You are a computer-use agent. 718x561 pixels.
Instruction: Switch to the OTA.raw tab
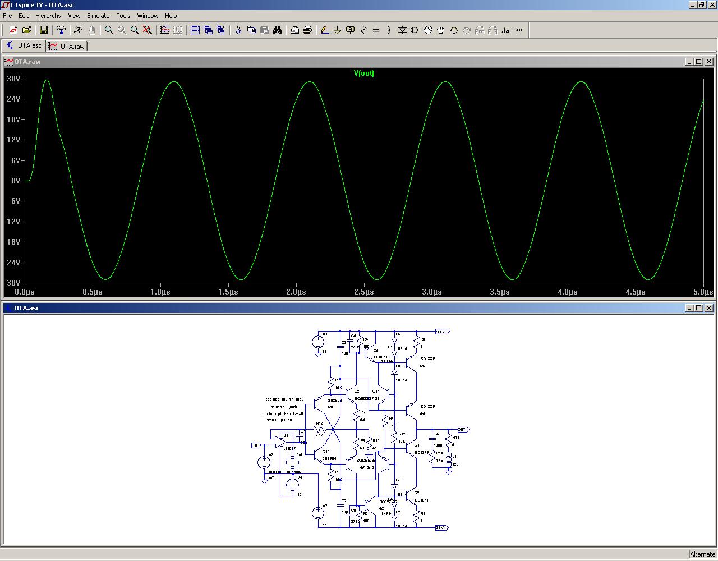point(67,46)
